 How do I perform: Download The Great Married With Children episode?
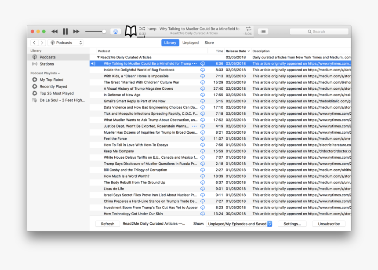(x=203, y=83)
